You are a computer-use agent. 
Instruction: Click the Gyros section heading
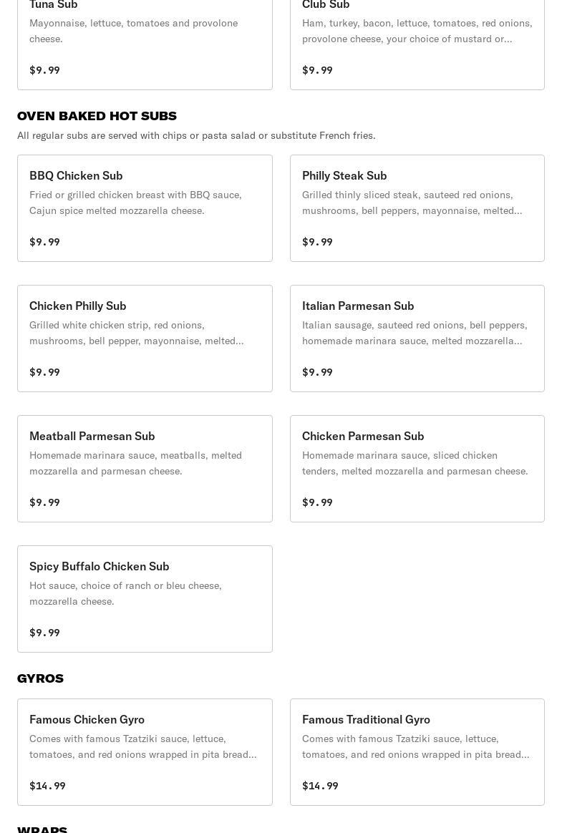click(x=40, y=678)
